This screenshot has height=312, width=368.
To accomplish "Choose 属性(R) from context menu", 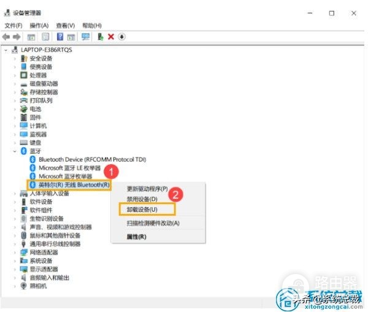I will click(136, 237).
